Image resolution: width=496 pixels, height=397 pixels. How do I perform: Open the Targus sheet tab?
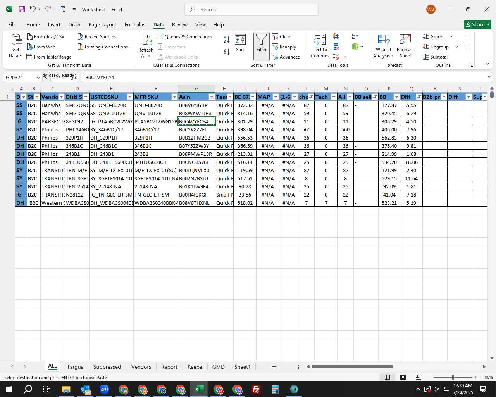pyautogui.click(x=75, y=367)
